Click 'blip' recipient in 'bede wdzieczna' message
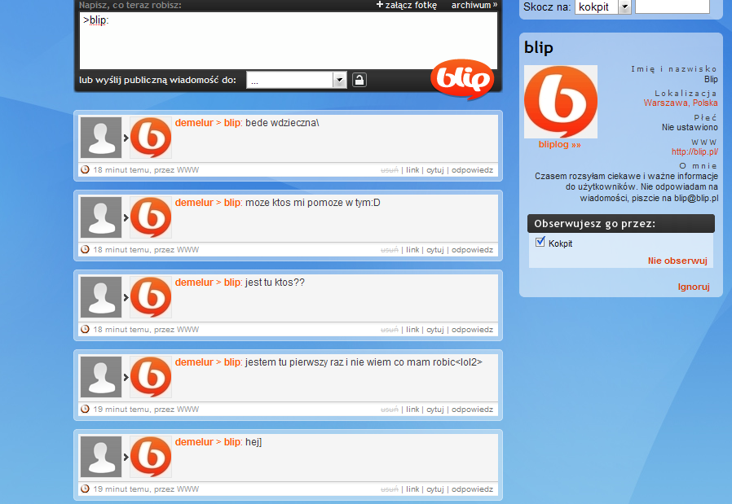732x504 pixels. click(x=232, y=123)
